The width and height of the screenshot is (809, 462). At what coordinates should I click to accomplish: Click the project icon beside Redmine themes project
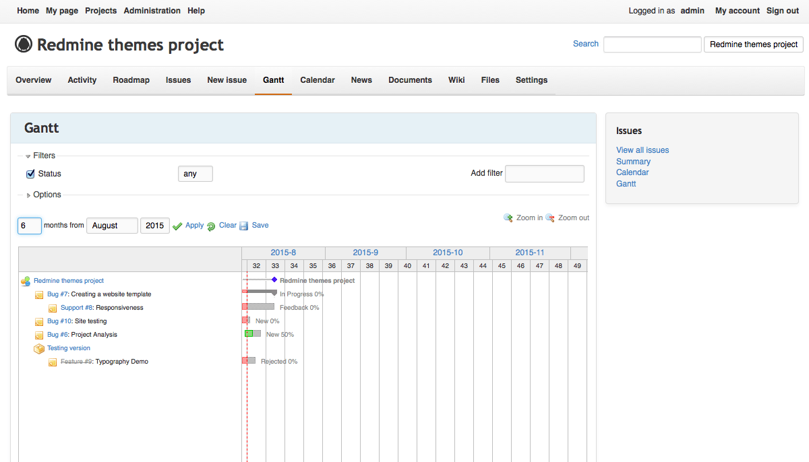coord(26,282)
